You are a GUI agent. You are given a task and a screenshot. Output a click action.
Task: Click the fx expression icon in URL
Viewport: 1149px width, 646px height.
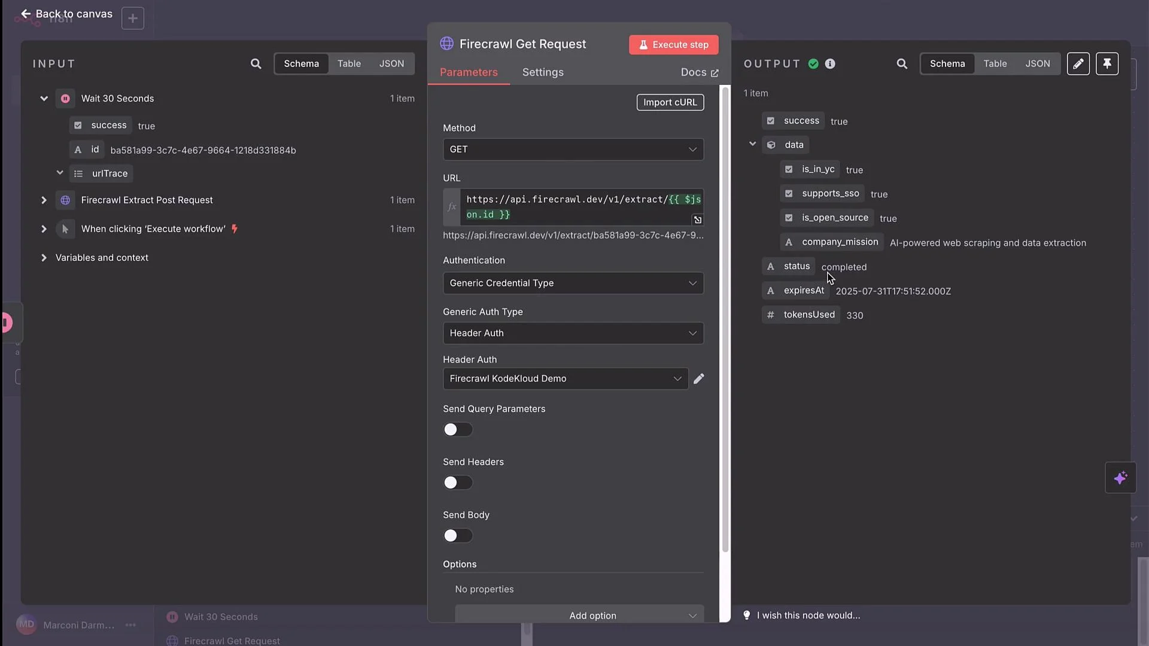[452, 207]
